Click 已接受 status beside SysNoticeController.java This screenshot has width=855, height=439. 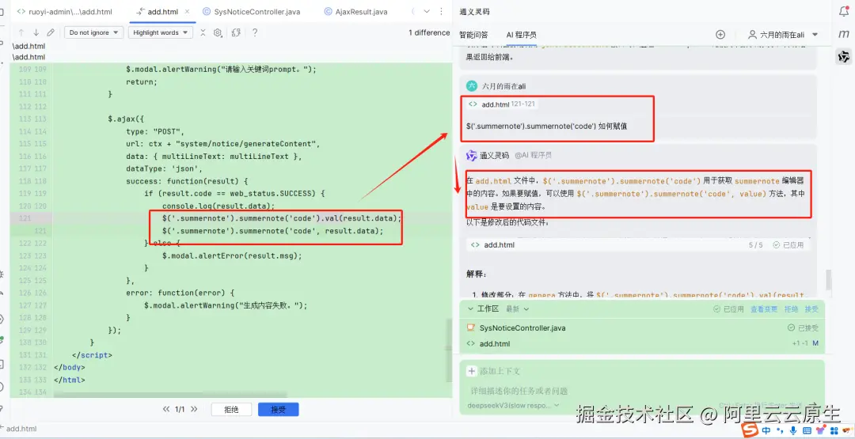(803, 328)
